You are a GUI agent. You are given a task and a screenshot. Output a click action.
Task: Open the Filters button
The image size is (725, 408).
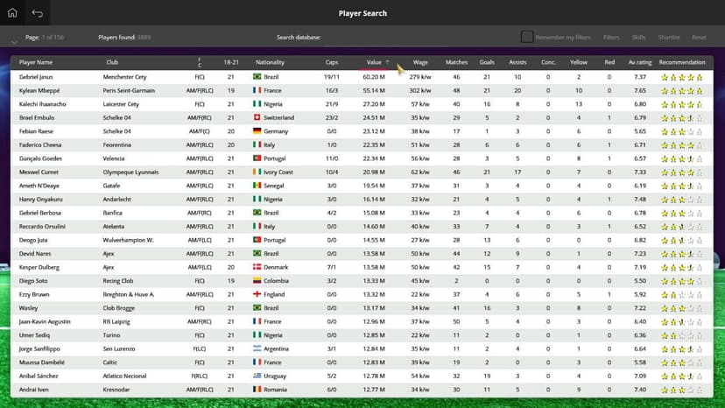point(611,38)
